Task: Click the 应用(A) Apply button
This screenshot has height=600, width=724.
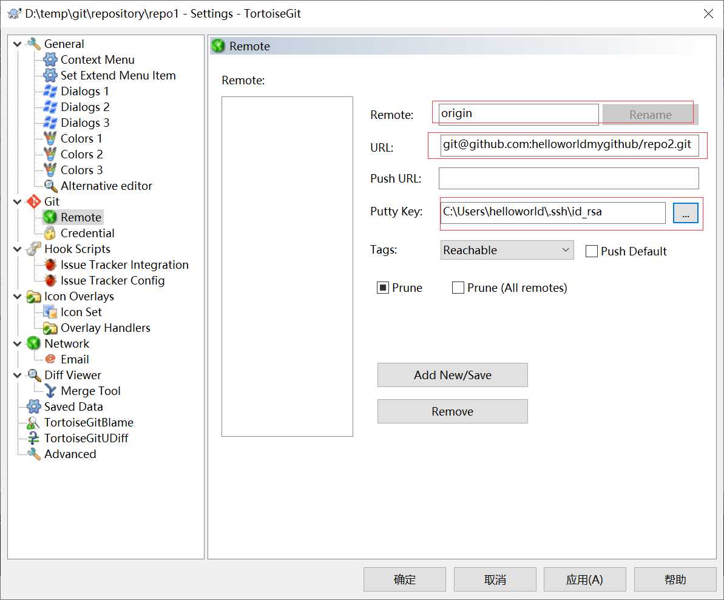Action: click(x=585, y=580)
